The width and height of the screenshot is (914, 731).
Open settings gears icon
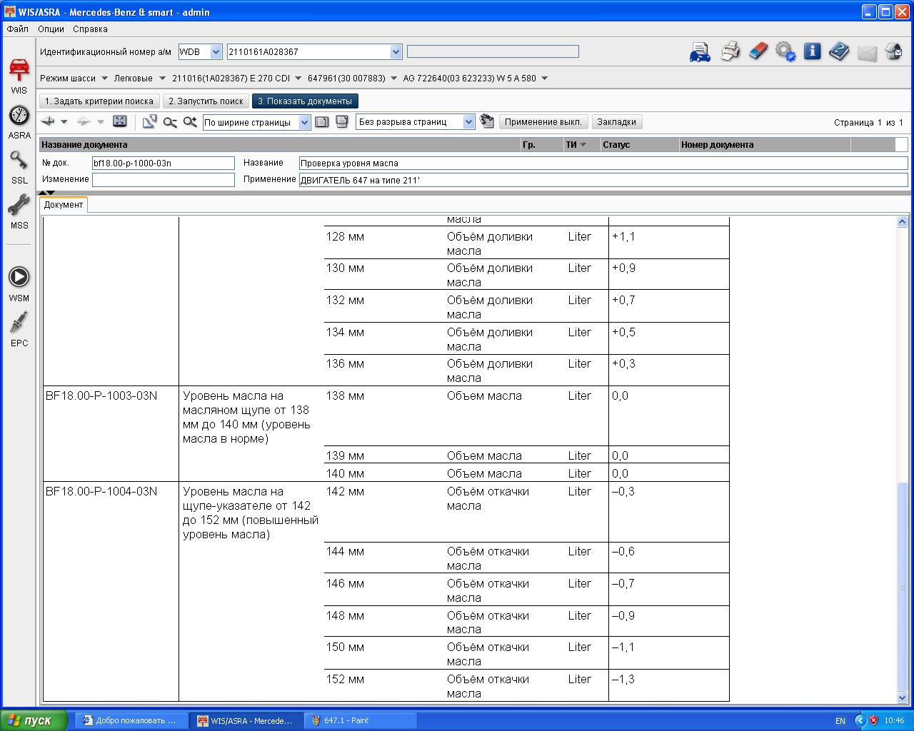(x=785, y=51)
